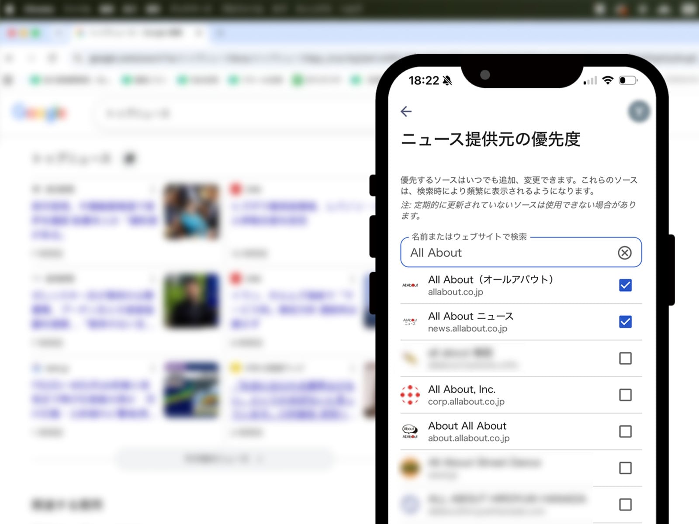Click the icon beside the blurred top stories heading

(x=130, y=158)
